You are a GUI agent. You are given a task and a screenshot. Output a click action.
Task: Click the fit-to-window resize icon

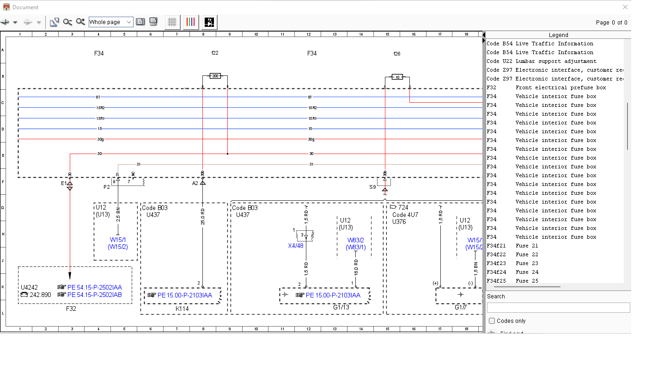[55, 22]
